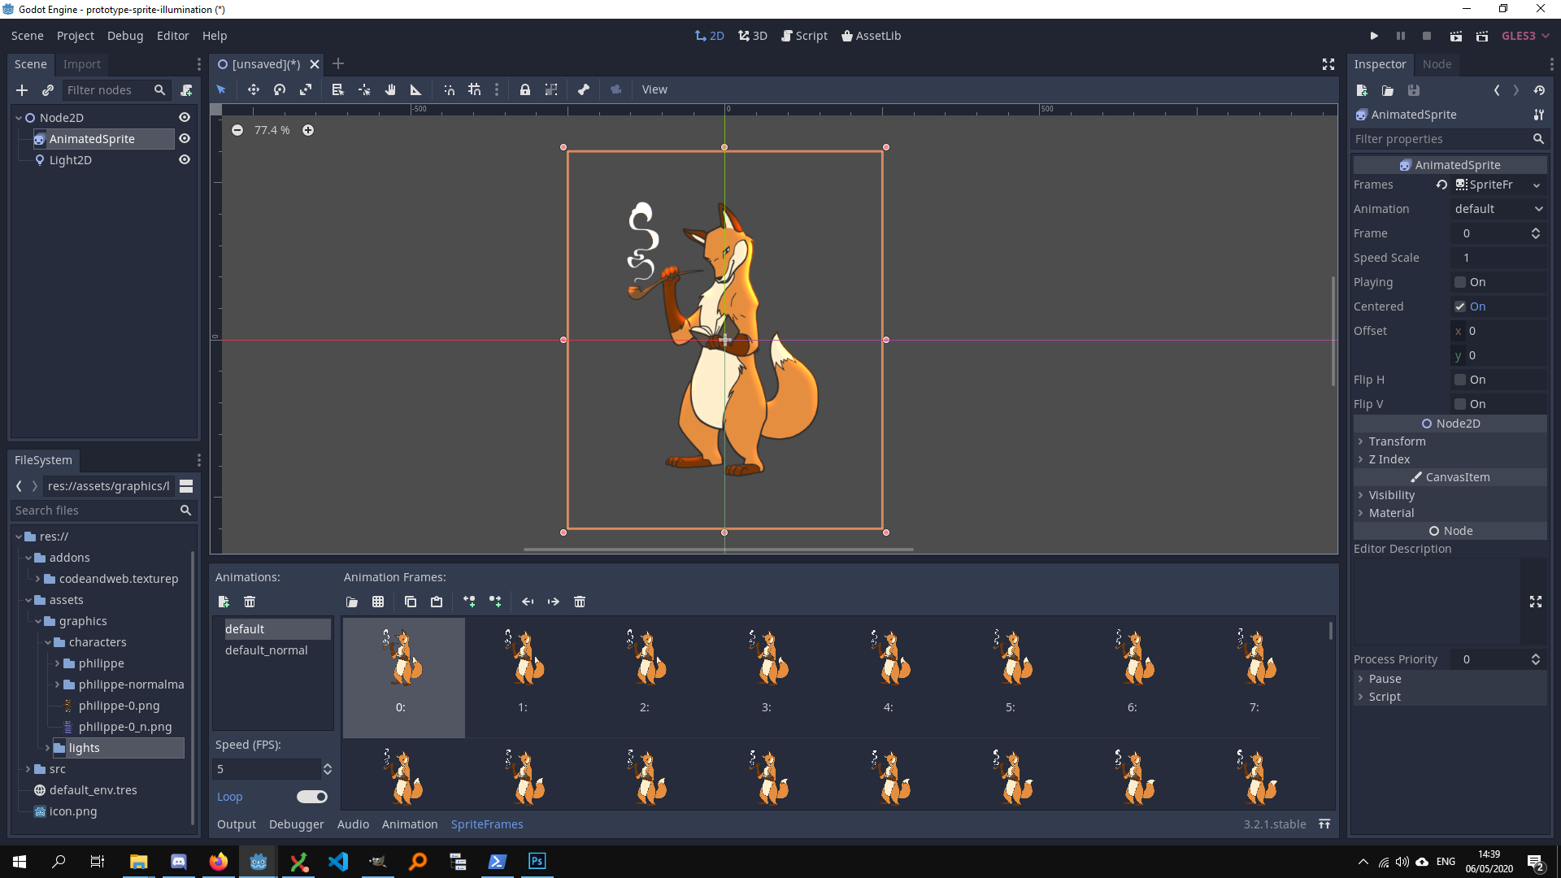Disable the Loop toggle for the animation
The image size is (1561, 878).
click(x=311, y=797)
